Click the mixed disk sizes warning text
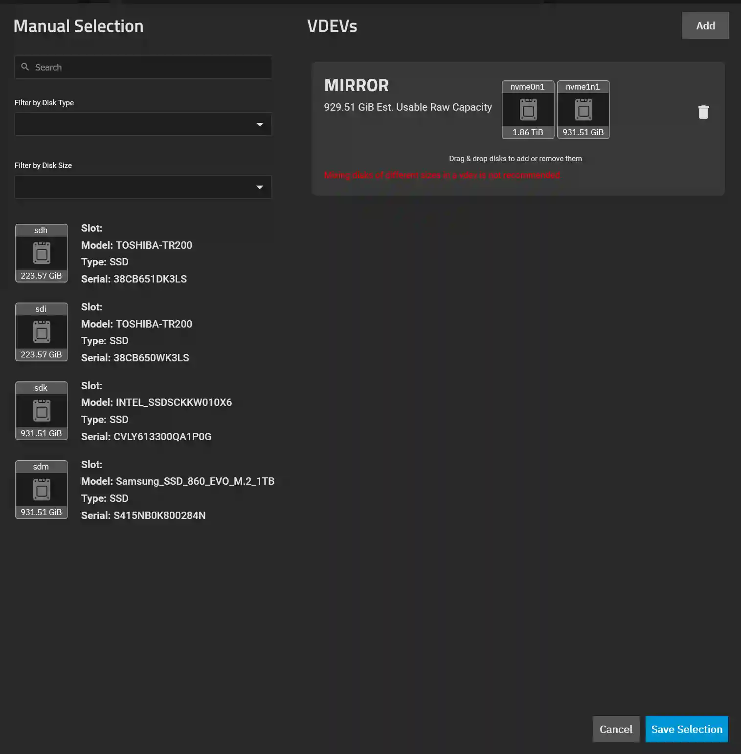741x754 pixels. (443, 175)
